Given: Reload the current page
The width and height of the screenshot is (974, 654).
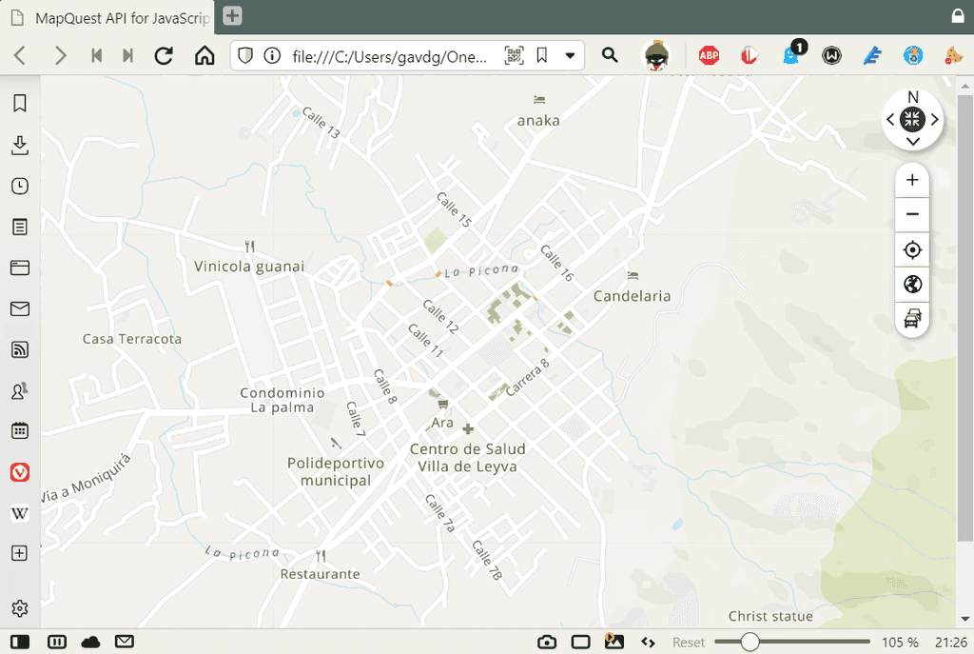Looking at the screenshot, I should click(164, 55).
